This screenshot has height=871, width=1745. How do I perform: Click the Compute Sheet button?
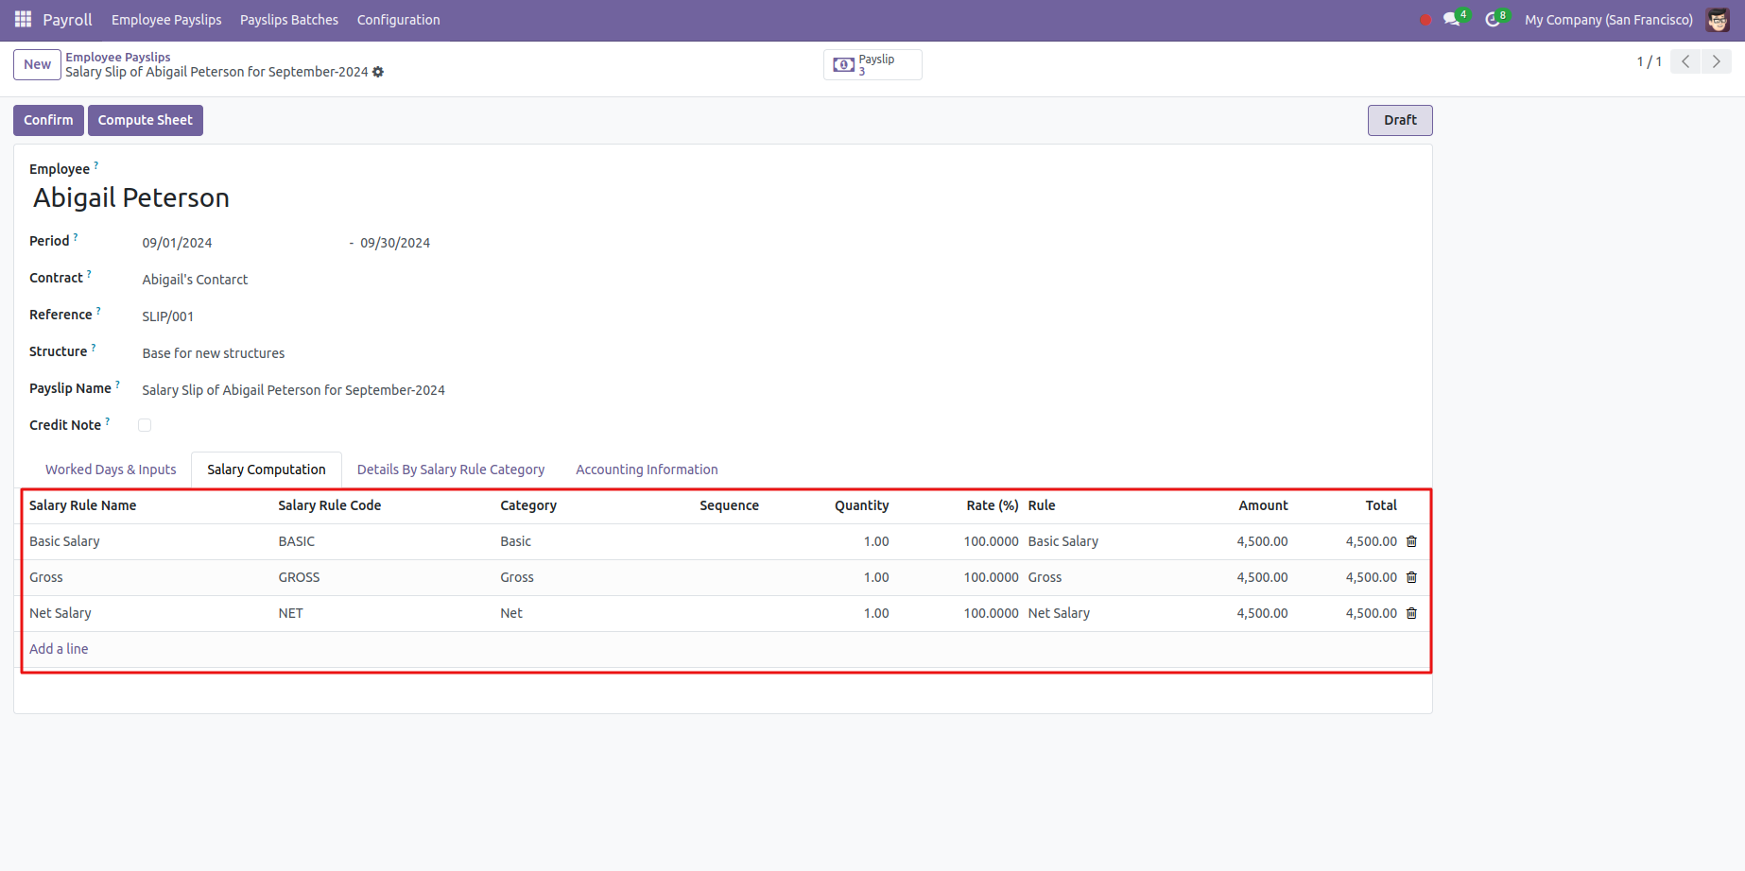145,120
